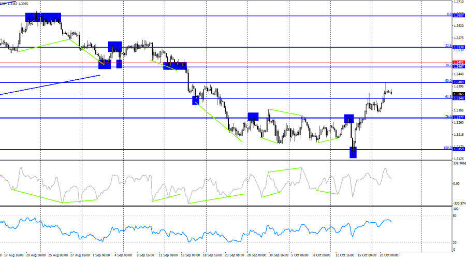Click the 1.3657 Fibonacci price label
This screenshot has width=466, height=259.
458,15
